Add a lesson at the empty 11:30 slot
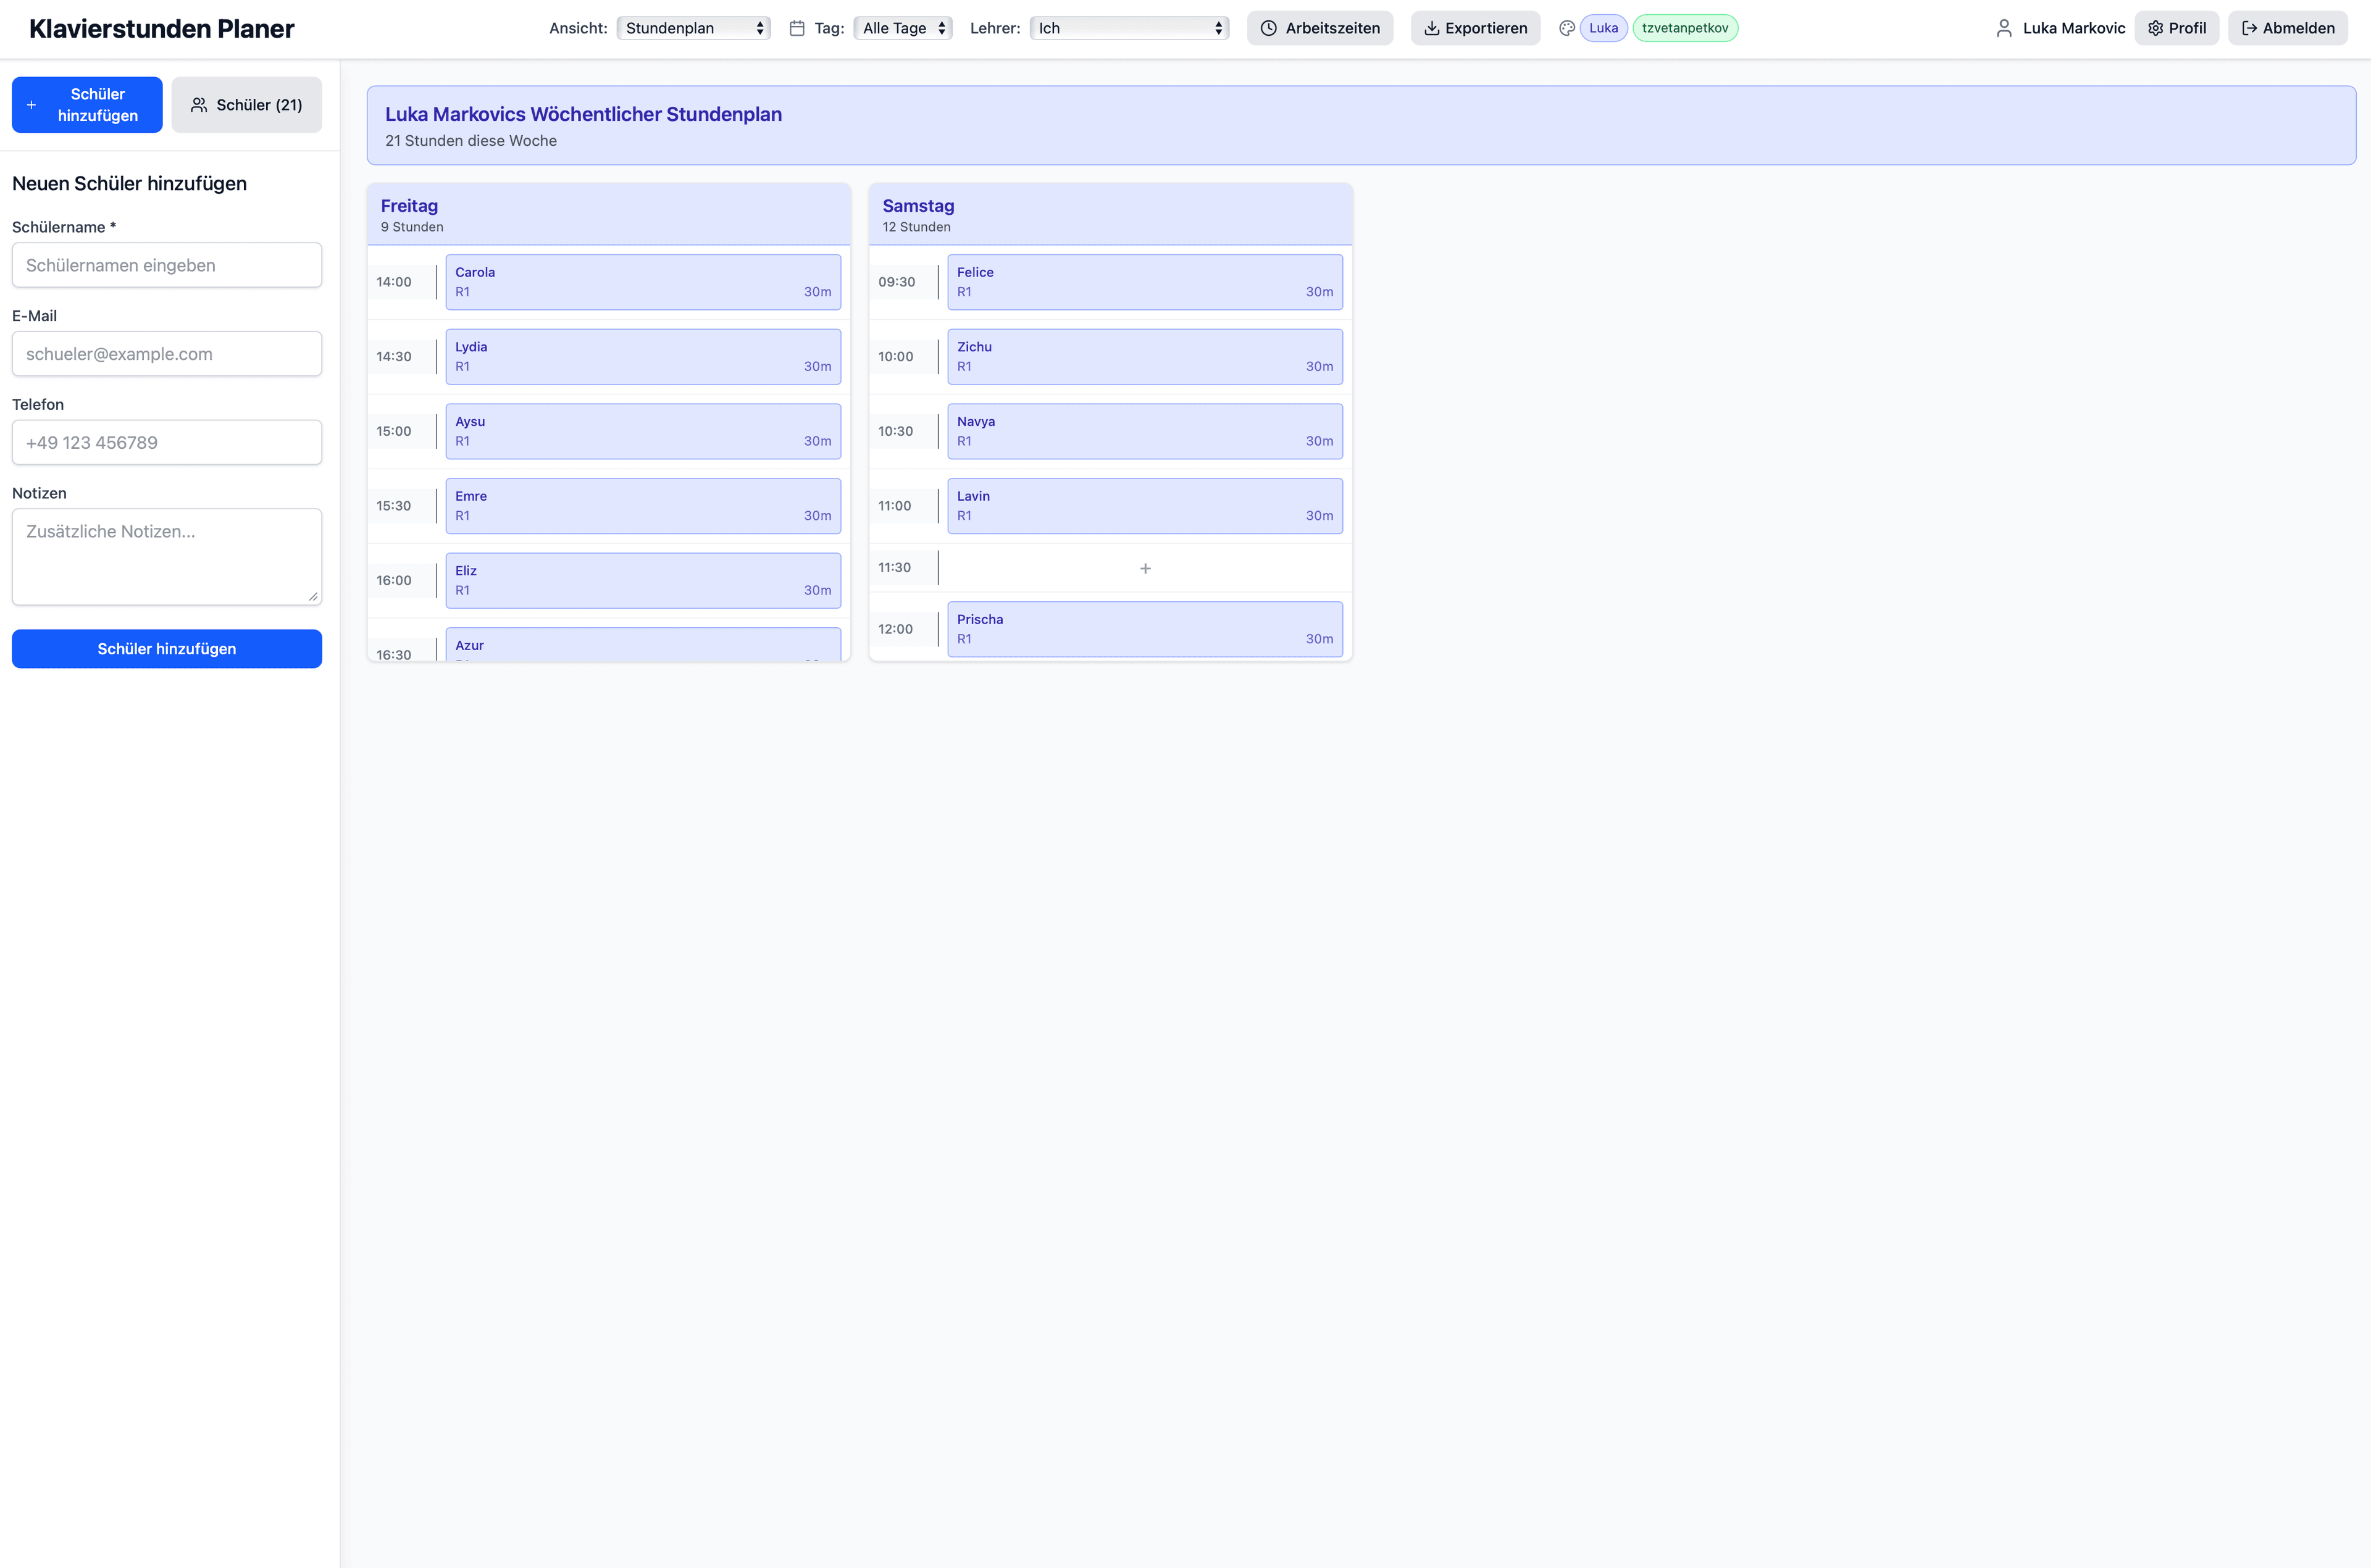 click(x=1144, y=568)
